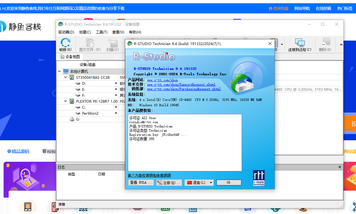
Task: Collapse the PLEXTOR PX-128R7 drive node
Action: (x=66, y=101)
